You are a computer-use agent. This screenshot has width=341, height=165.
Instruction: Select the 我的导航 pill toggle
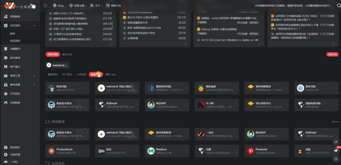pyautogui.click(x=52, y=54)
